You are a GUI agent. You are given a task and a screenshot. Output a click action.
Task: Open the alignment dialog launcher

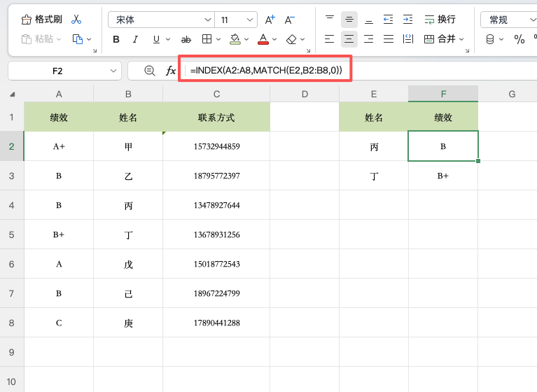[467, 50]
